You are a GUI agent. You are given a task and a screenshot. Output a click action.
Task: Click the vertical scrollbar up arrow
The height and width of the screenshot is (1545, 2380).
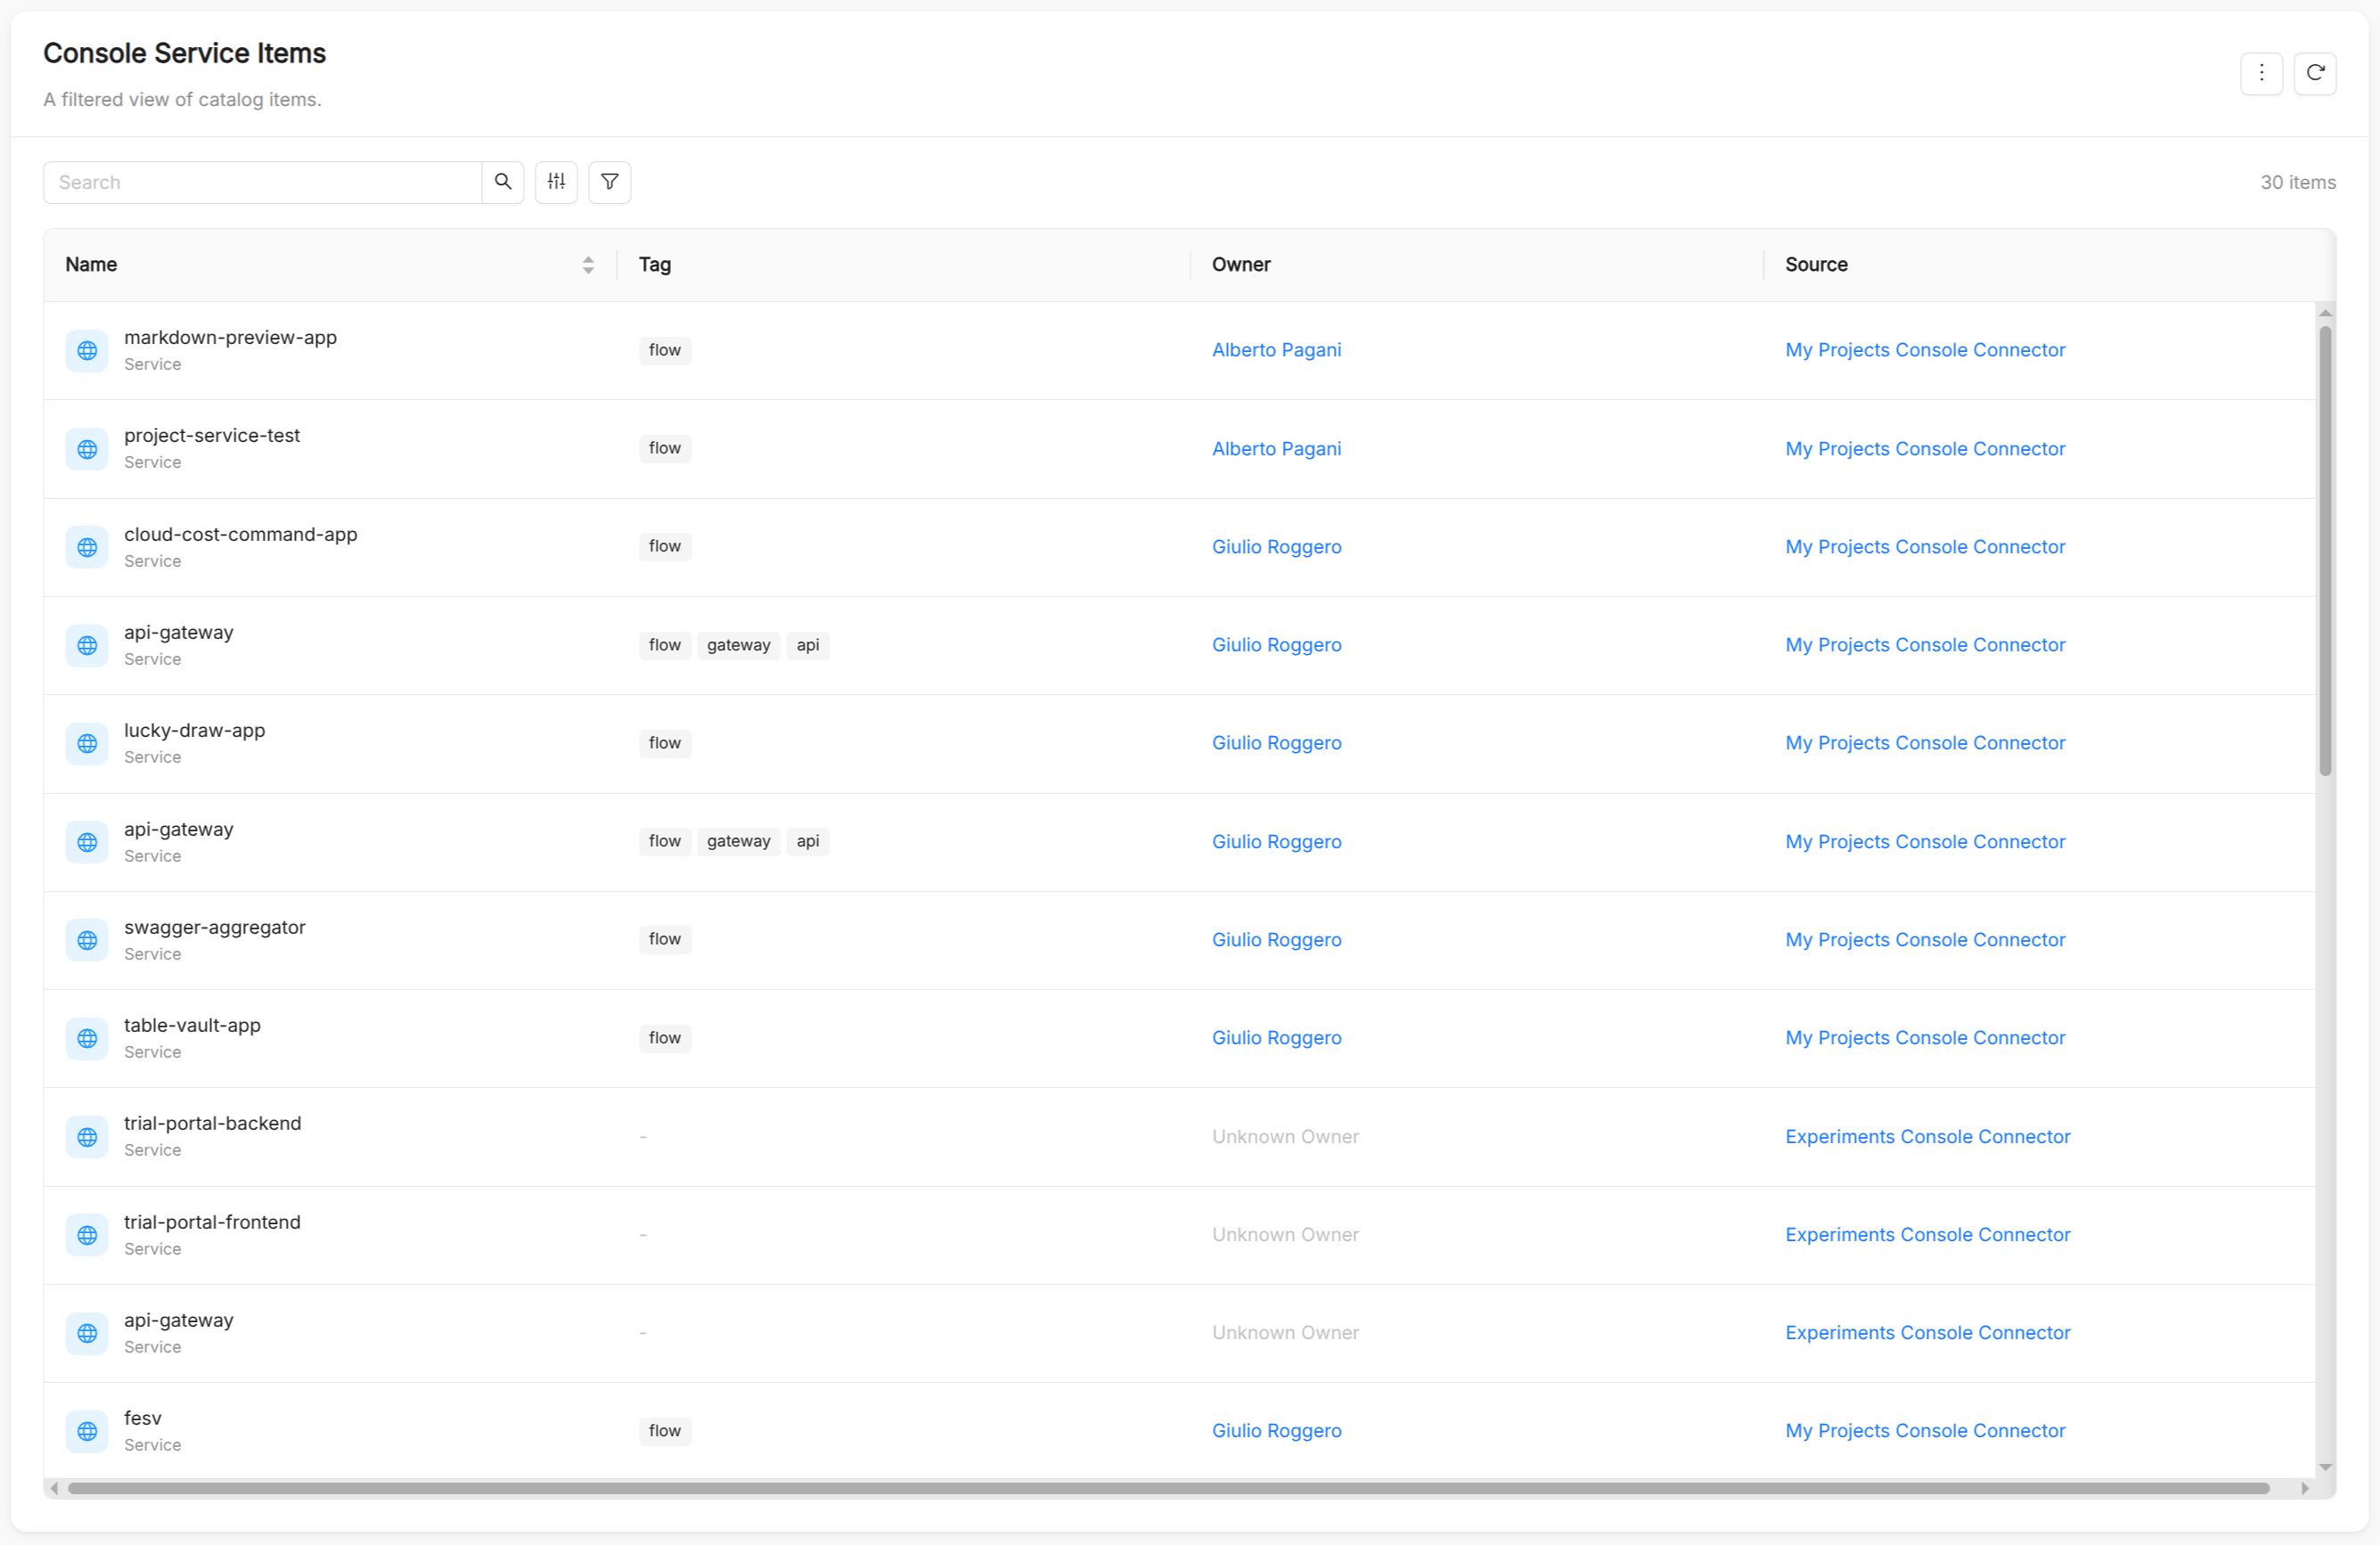pyautogui.click(x=2325, y=314)
